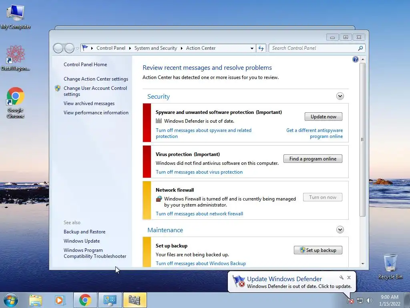The width and height of the screenshot is (410, 308).
Task: Open Backup and Restore link
Action: [x=84, y=232]
